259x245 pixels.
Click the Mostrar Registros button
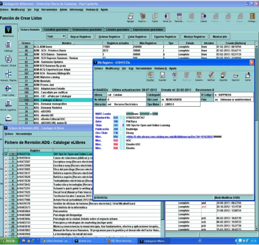(194, 36)
